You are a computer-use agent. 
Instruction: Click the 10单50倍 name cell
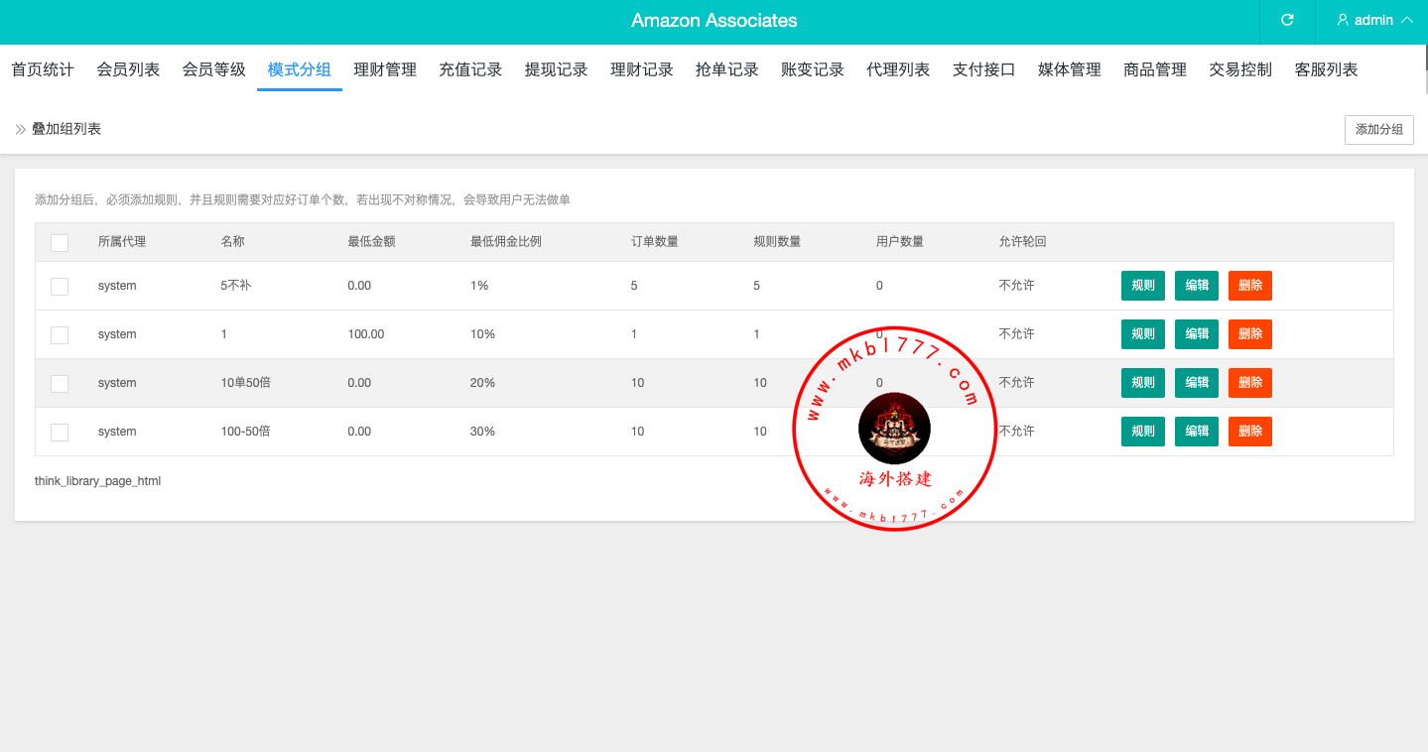tap(245, 383)
